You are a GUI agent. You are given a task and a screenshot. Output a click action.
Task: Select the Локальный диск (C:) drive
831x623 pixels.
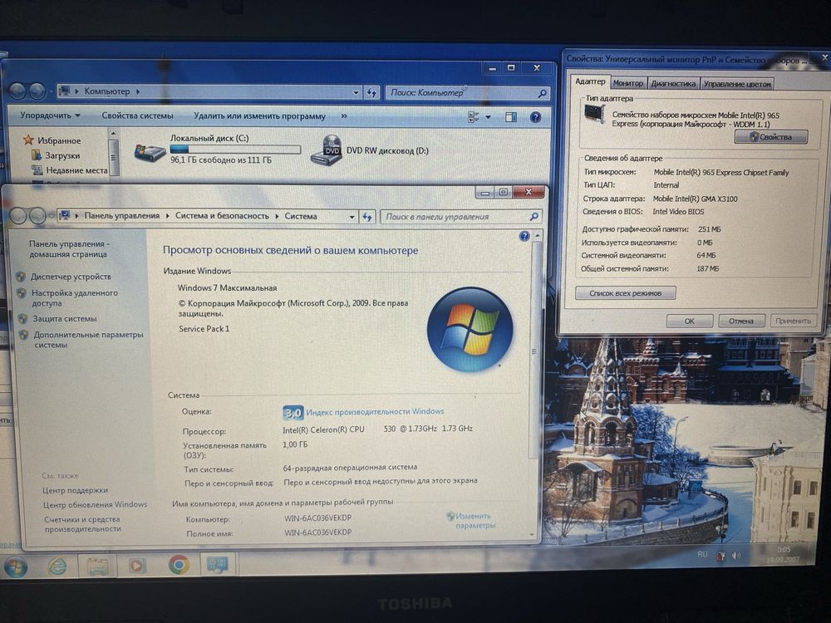pos(217,149)
